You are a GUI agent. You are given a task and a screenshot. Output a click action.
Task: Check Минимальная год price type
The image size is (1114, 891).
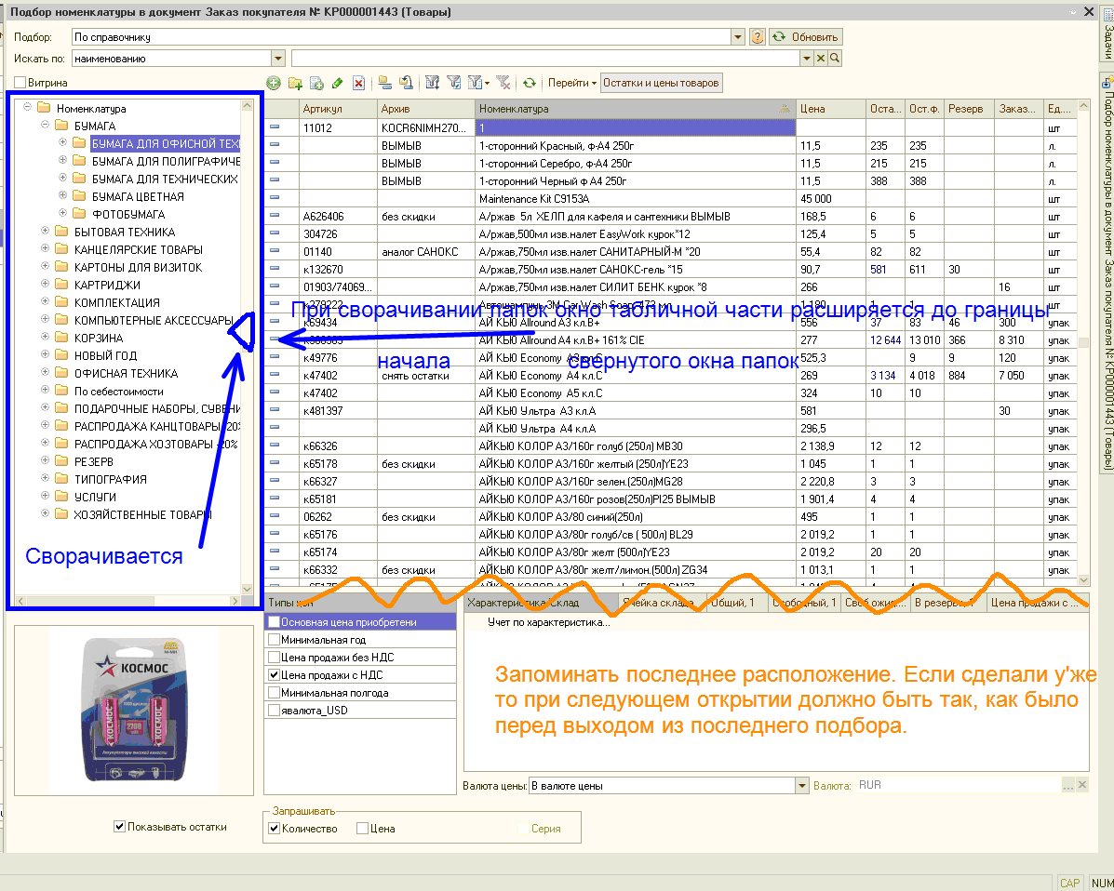tap(274, 640)
